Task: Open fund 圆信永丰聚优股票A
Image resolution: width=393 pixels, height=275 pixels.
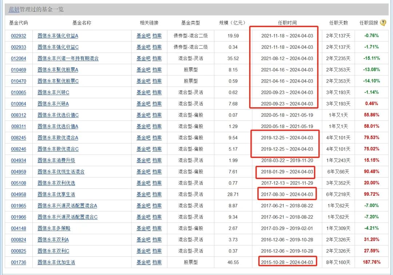Action: (58, 70)
